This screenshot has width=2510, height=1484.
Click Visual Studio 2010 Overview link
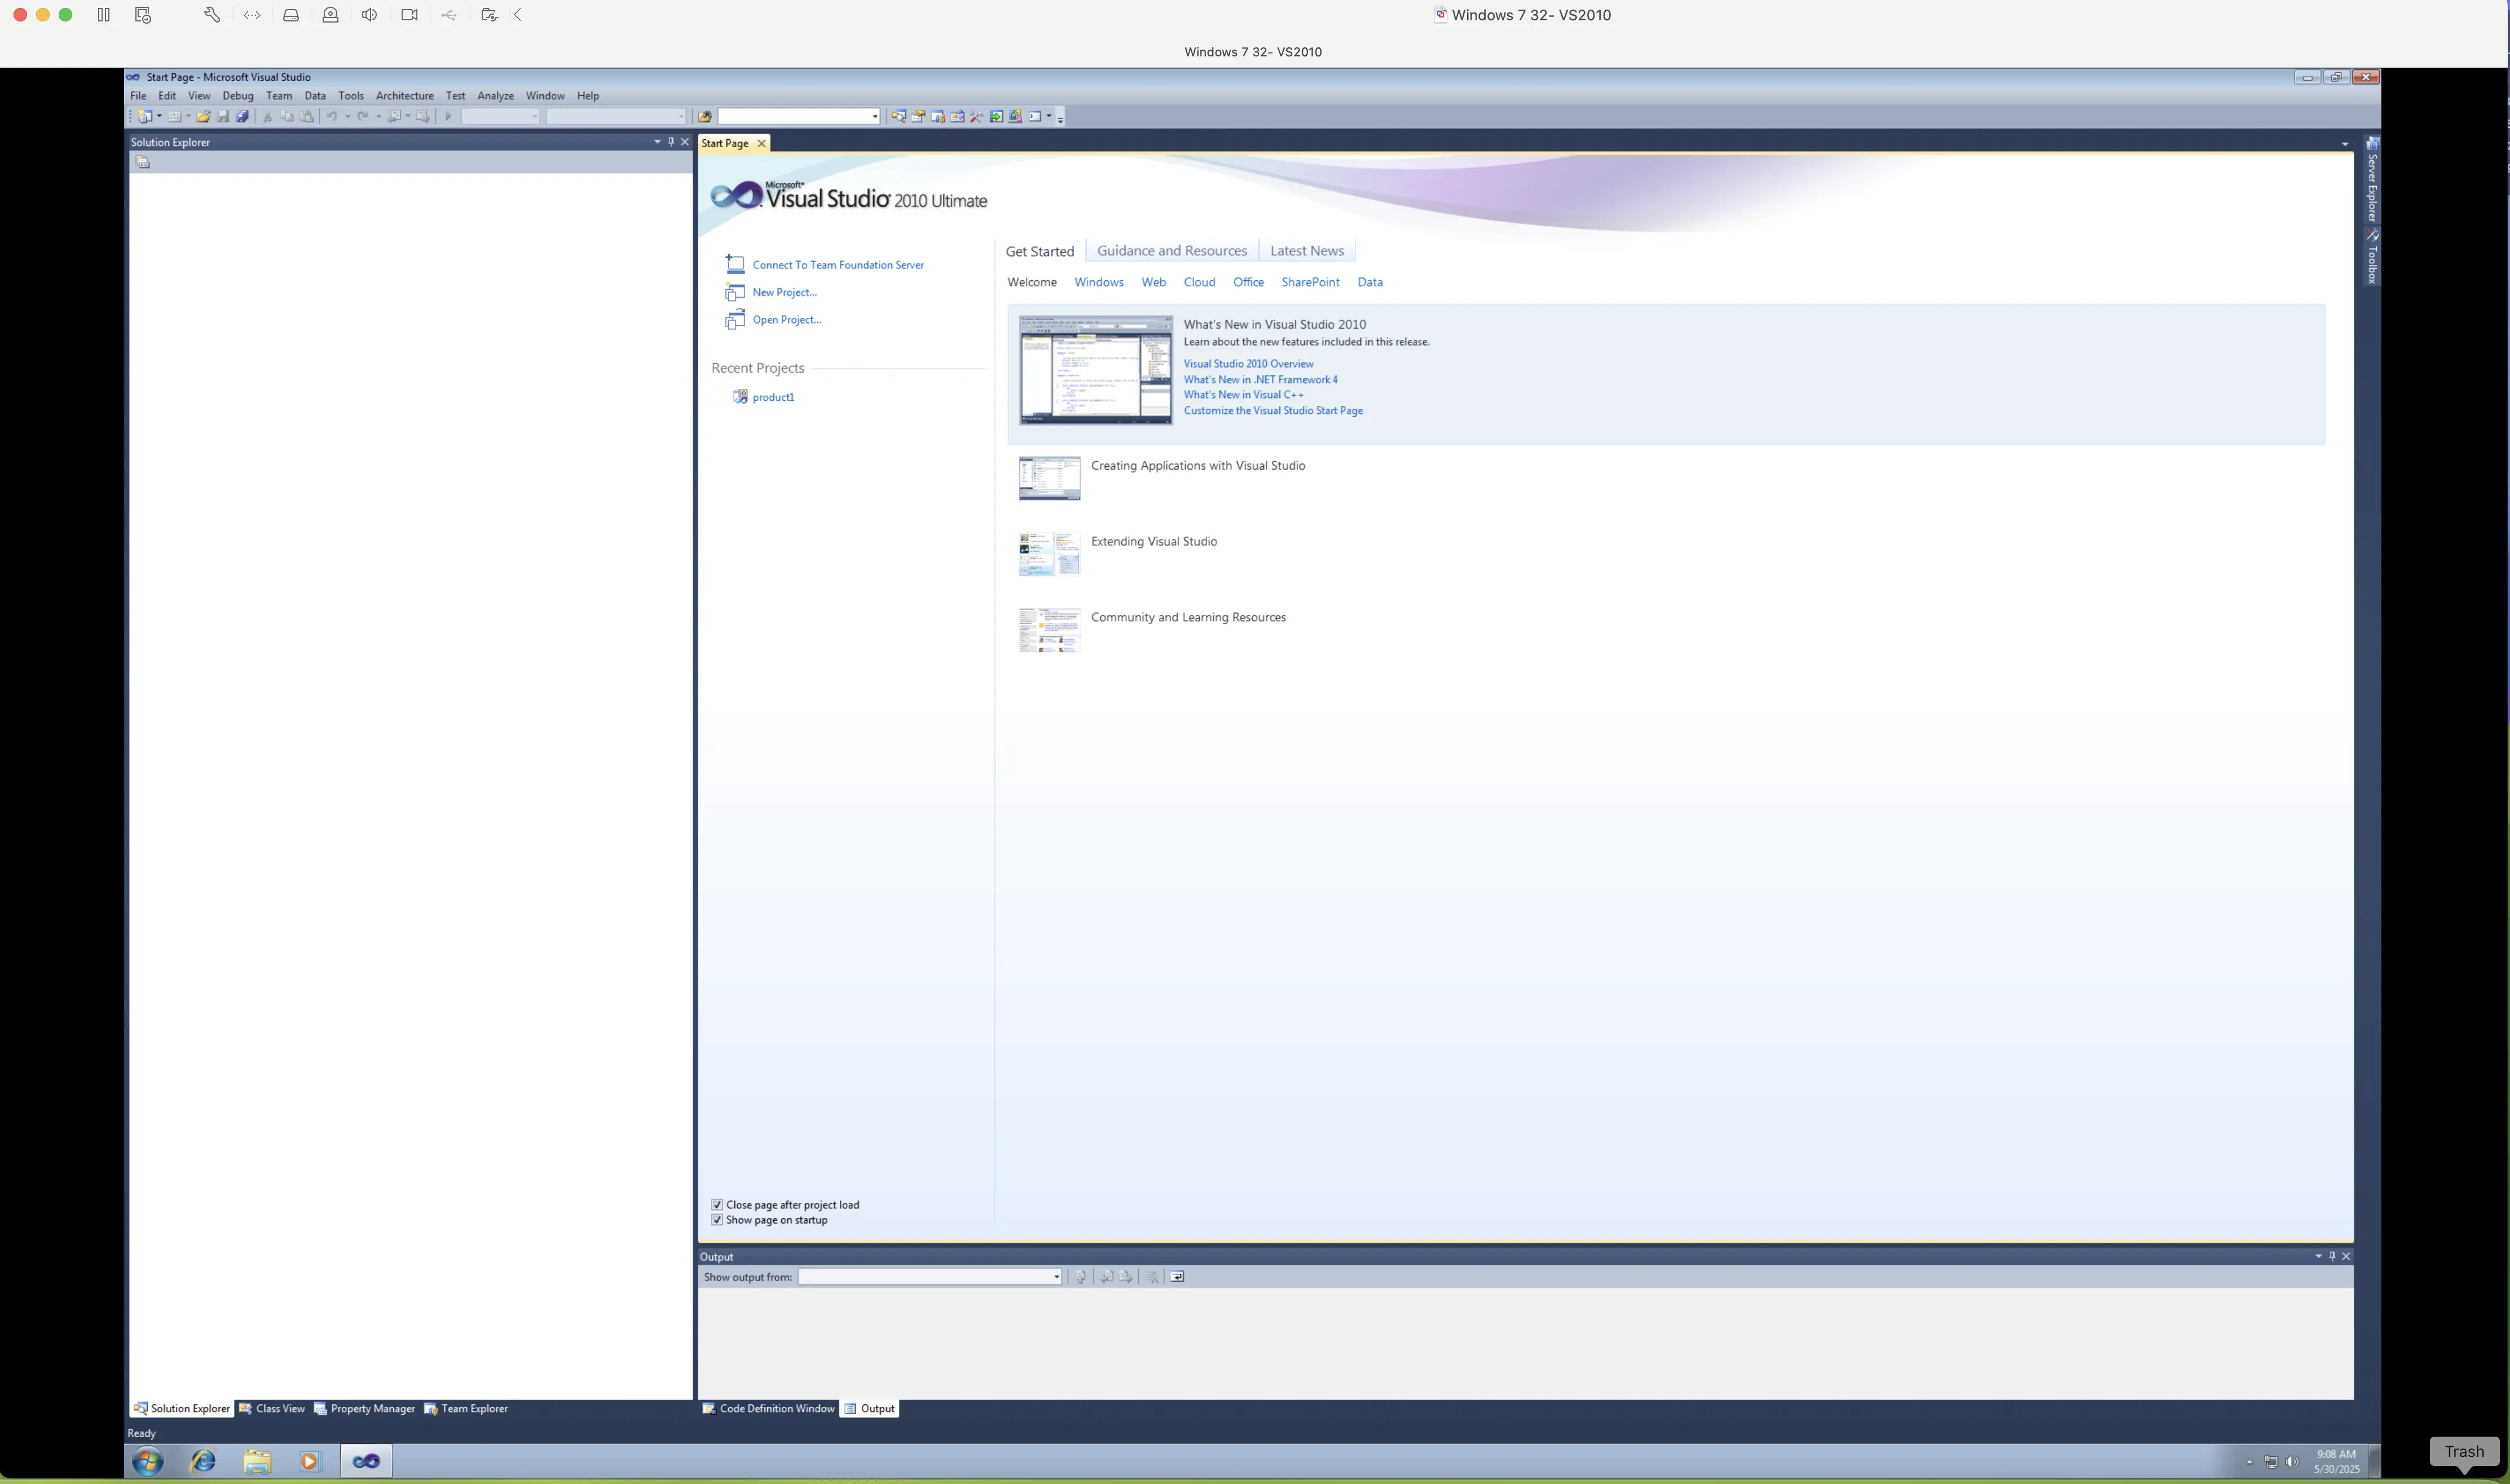click(x=1248, y=364)
